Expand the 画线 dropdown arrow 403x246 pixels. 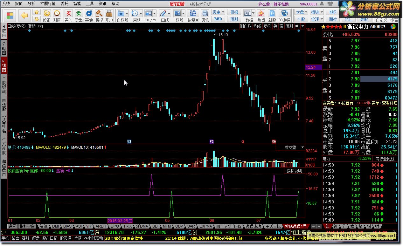coord(169,14)
